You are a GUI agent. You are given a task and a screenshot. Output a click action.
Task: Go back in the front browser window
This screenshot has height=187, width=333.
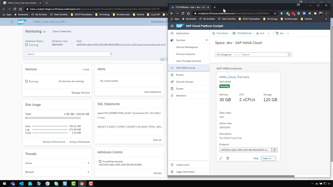(x=172, y=13)
